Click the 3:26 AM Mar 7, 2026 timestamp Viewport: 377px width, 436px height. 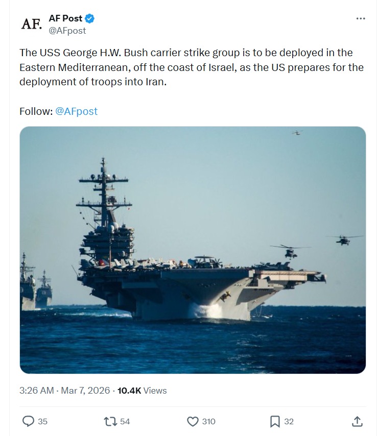(x=65, y=391)
